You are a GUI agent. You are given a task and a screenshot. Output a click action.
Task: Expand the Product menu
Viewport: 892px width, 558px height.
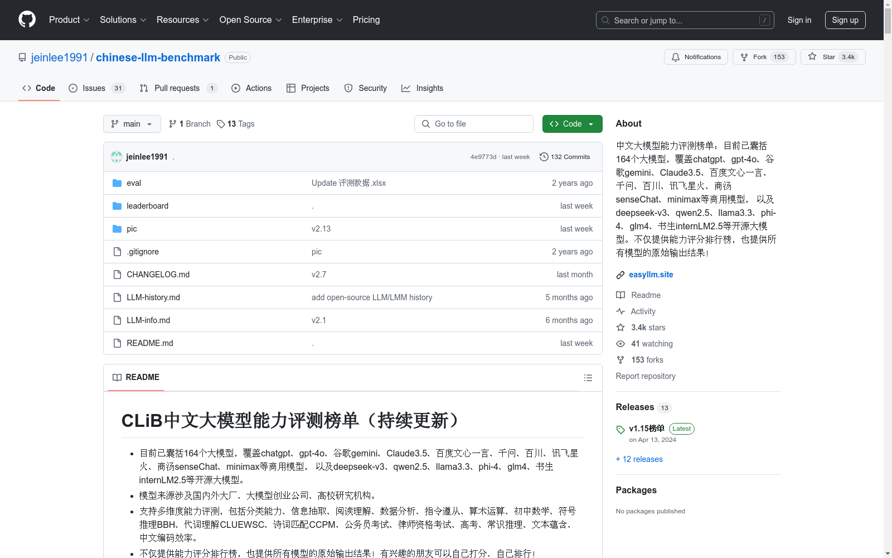click(69, 20)
